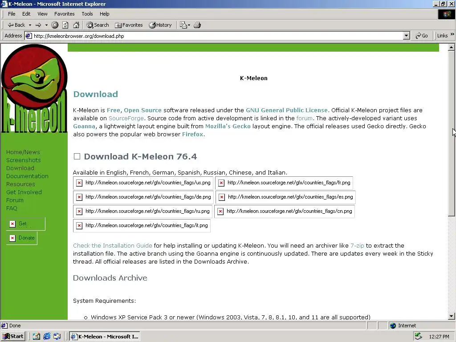456x342 pixels.
Task: Open the Forward history dropdown arrow
Action: 46,25
